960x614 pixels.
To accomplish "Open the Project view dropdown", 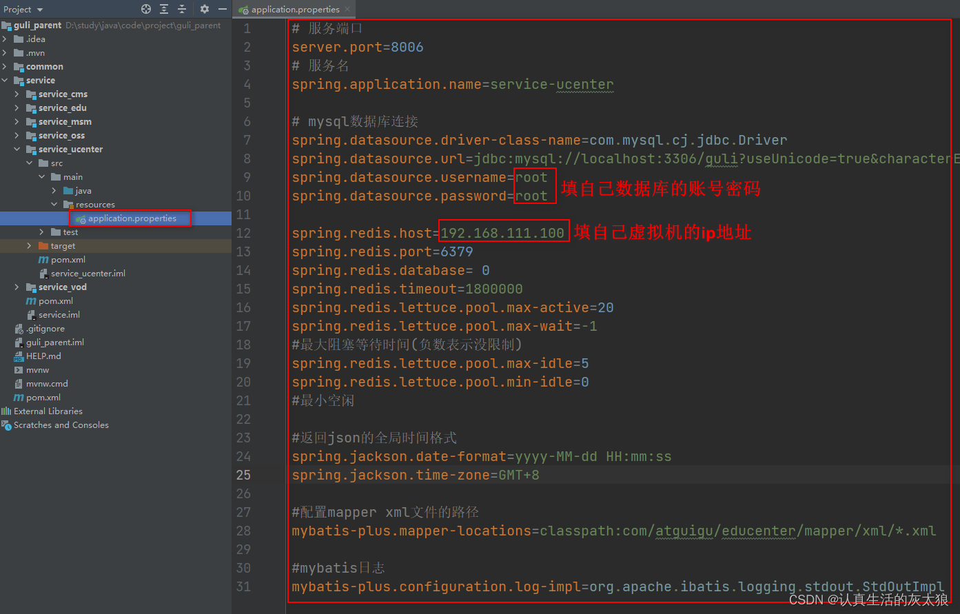I will 23,9.
